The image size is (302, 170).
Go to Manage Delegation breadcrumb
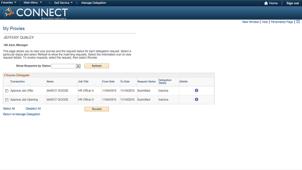point(93,3)
